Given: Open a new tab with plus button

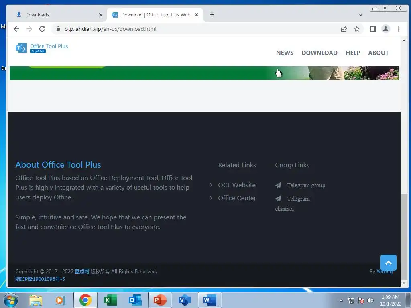Looking at the screenshot, I should [x=212, y=15].
